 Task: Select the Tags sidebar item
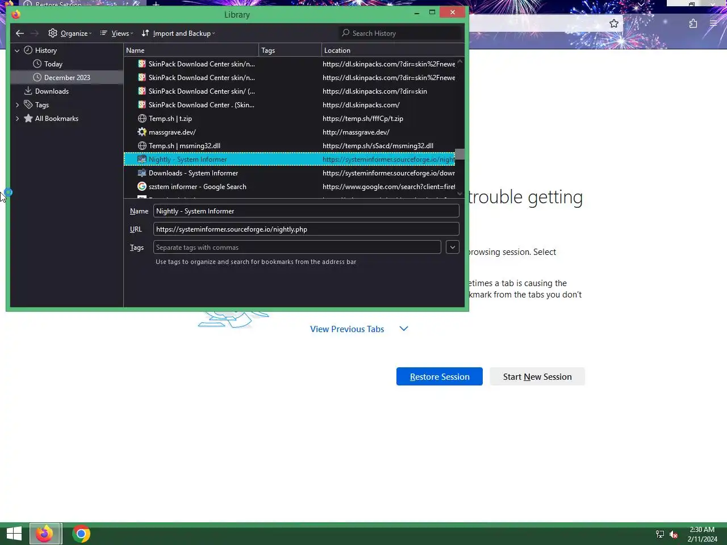42,105
